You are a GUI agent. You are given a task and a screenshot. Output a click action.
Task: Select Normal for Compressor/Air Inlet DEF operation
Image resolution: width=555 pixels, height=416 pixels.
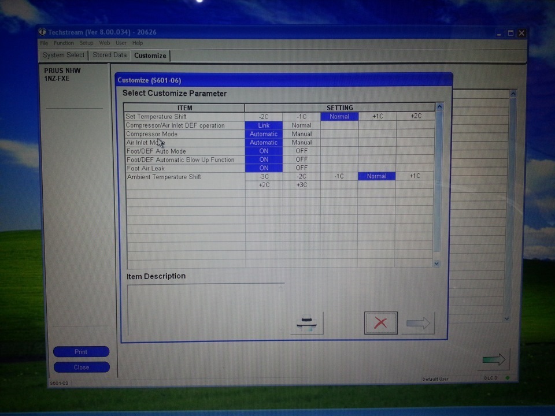[302, 125]
